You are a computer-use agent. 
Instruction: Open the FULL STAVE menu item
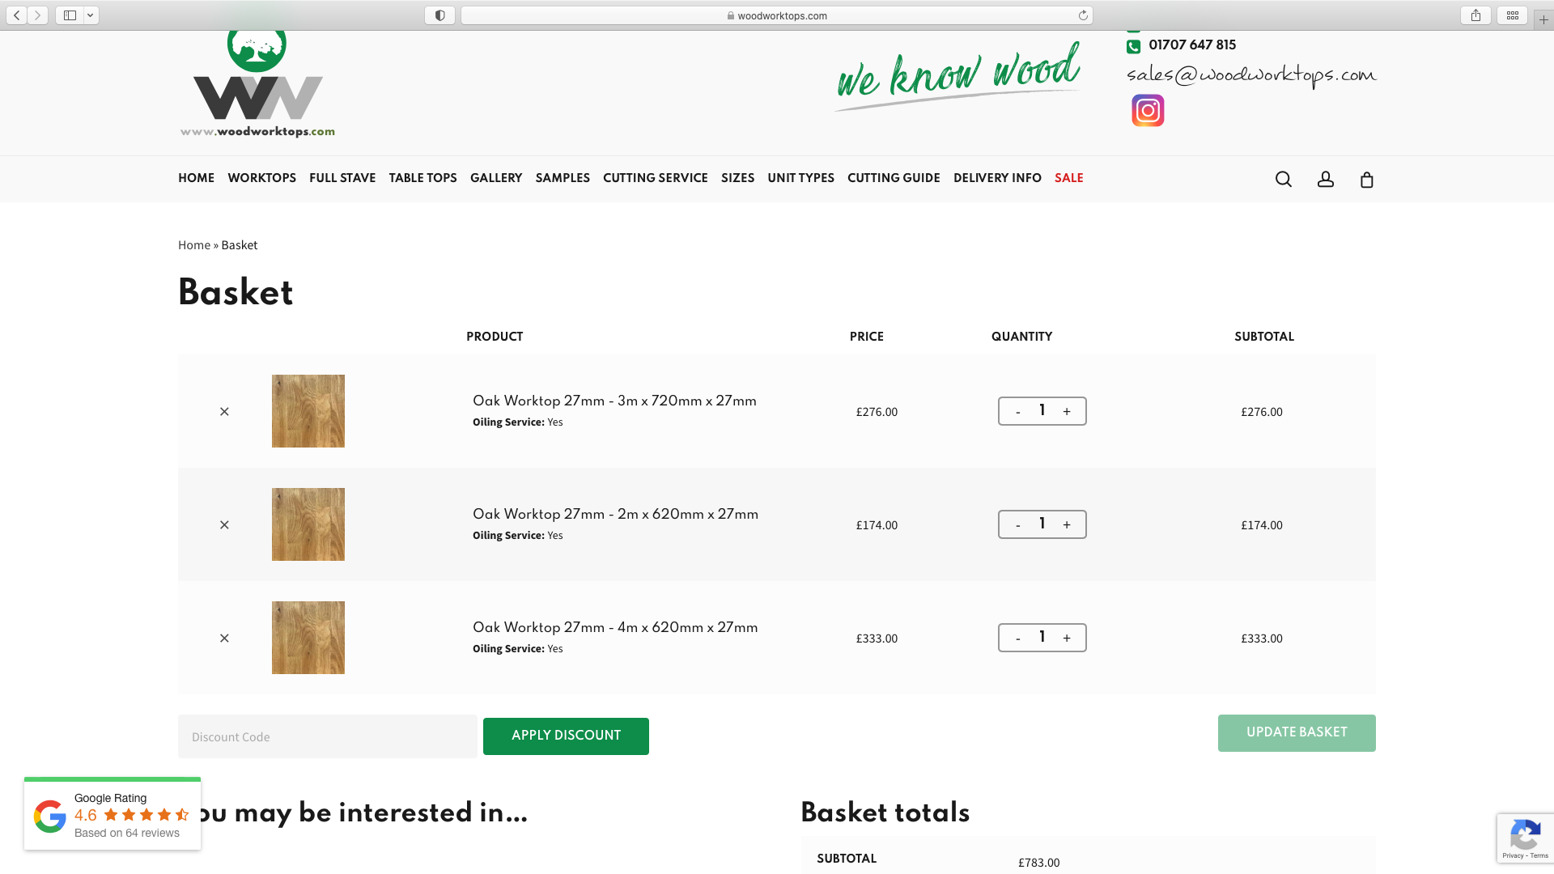click(x=342, y=178)
